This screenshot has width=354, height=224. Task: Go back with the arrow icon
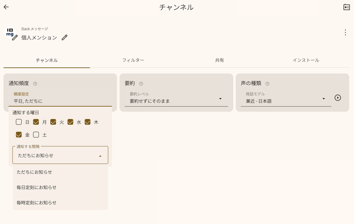[6, 7]
